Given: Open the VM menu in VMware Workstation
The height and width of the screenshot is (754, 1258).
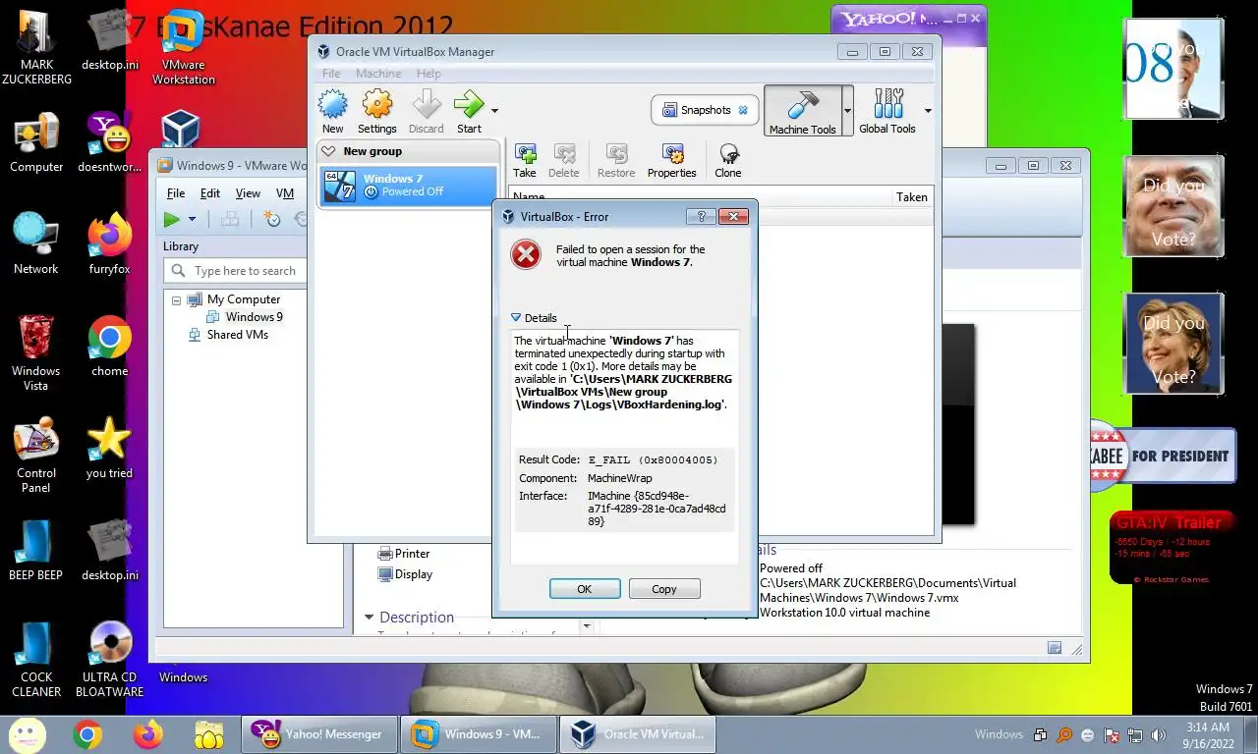Looking at the screenshot, I should tap(285, 193).
